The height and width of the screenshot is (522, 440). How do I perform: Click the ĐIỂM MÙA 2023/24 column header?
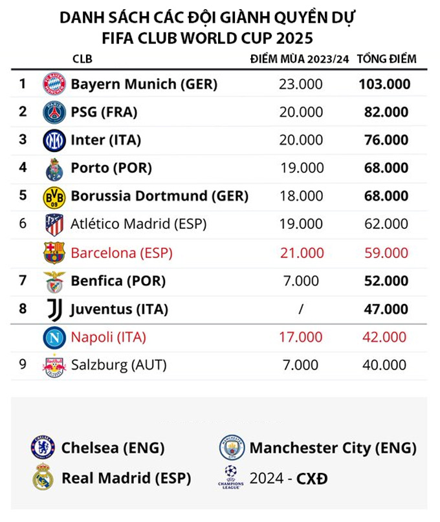pyautogui.click(x=300, y=59)
